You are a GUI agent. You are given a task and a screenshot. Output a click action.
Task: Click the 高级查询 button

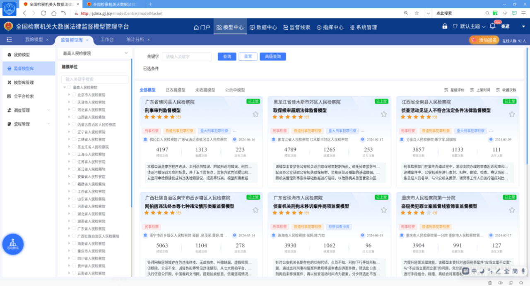(272, 57)
